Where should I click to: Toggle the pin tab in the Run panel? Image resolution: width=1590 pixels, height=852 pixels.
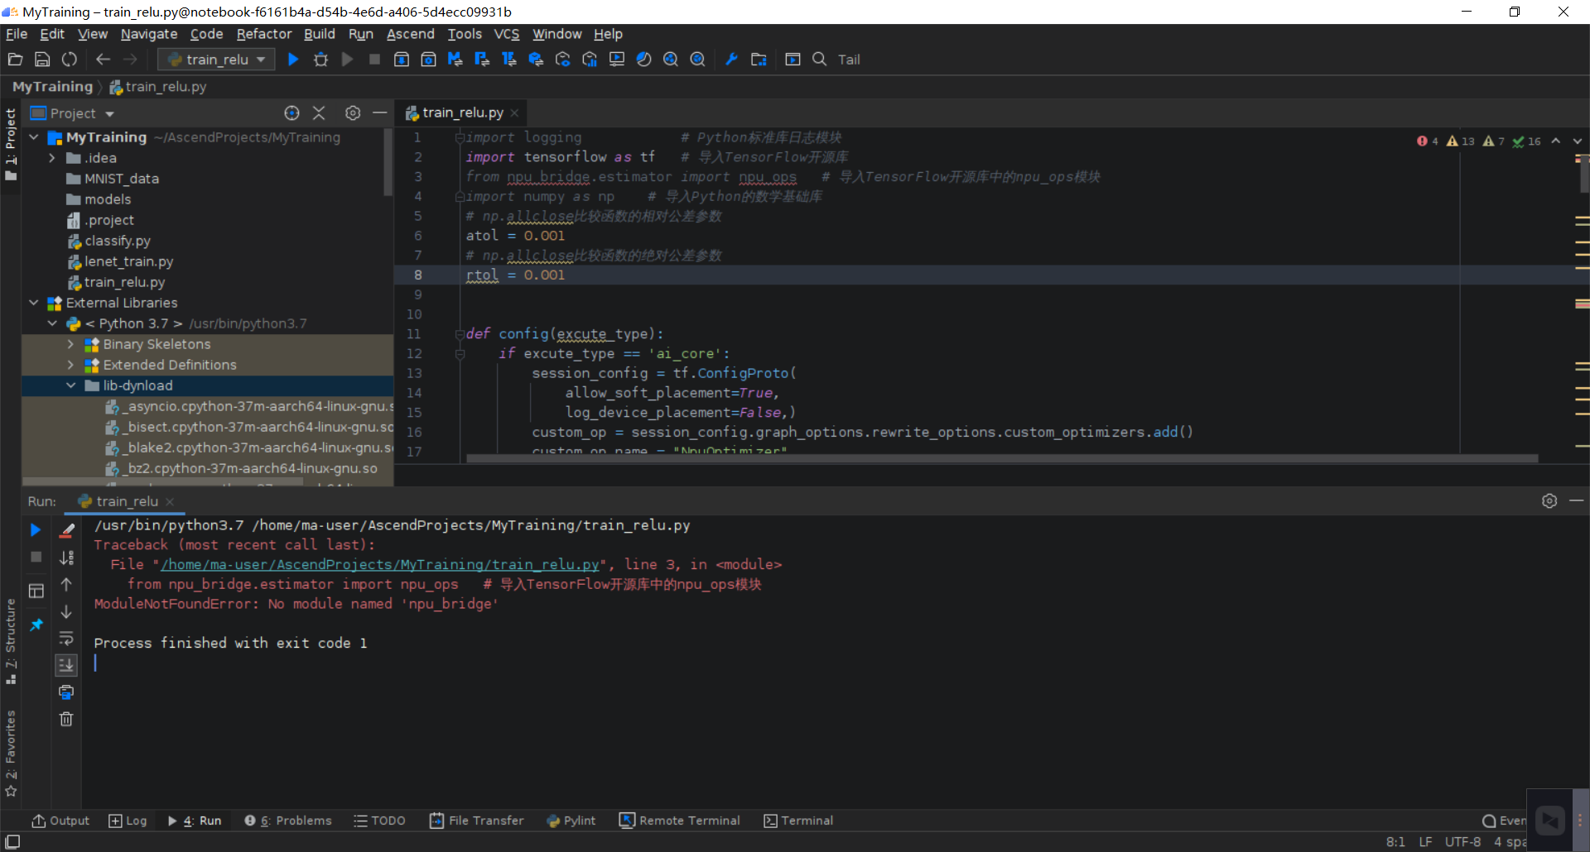(x=36, y=625)
